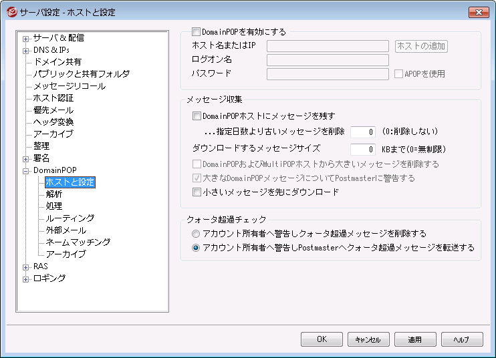
Task: Go to メッセージリコール in the tree
Action: (x=69, y=86)
